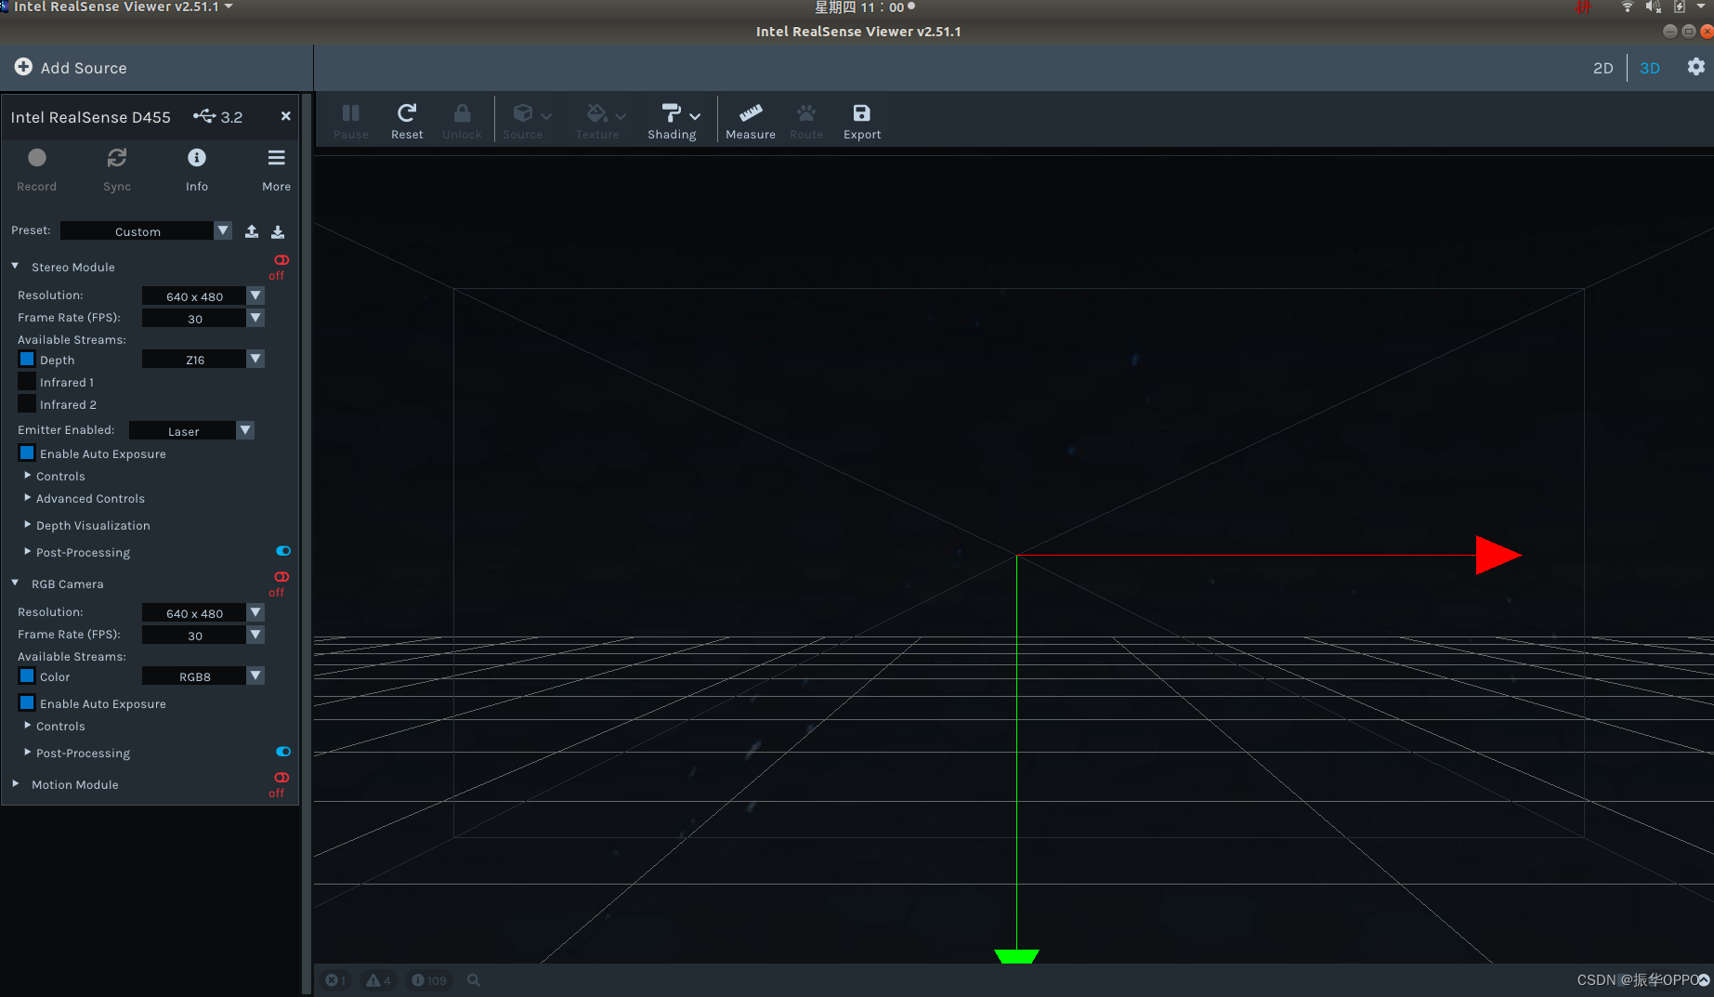The image size is (1714, 997).
Task: Click the Add Source label
Action: (84, 68)
